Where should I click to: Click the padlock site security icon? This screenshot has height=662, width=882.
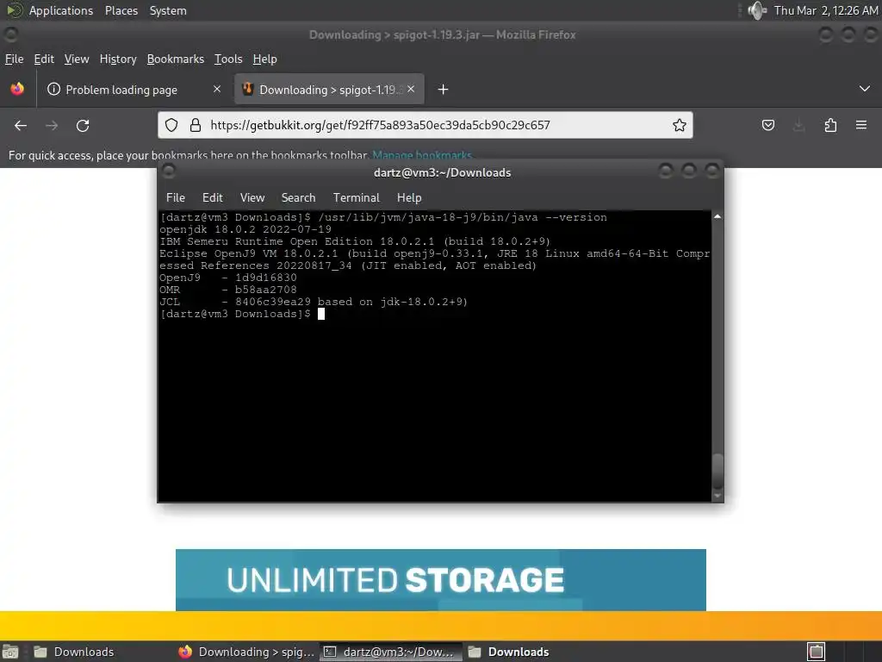[x=196, y=125]
